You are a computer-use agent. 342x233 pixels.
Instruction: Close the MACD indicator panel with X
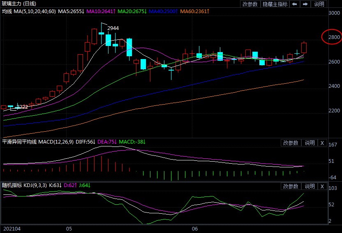[322, 143]
